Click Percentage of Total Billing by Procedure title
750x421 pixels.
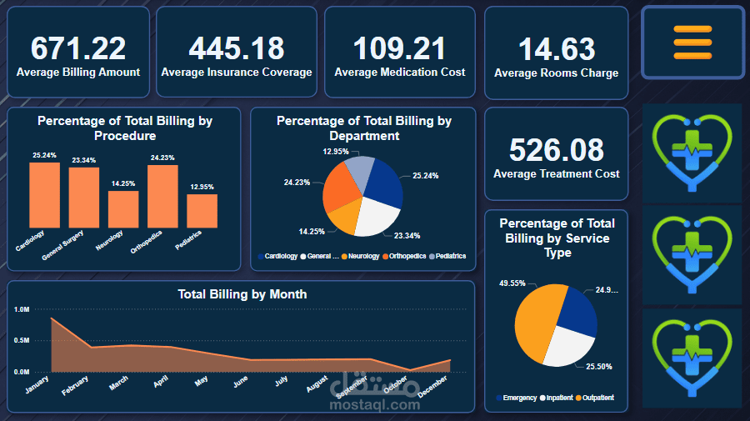click(125, 128)
